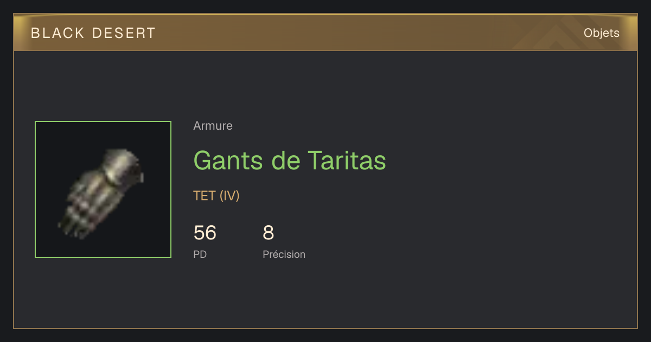Select the Armure category label
The image size is (651, 342).
click(213, 126)
